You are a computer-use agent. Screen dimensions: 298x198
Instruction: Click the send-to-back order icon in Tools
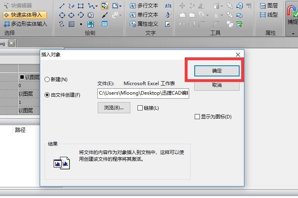[230, 15]
